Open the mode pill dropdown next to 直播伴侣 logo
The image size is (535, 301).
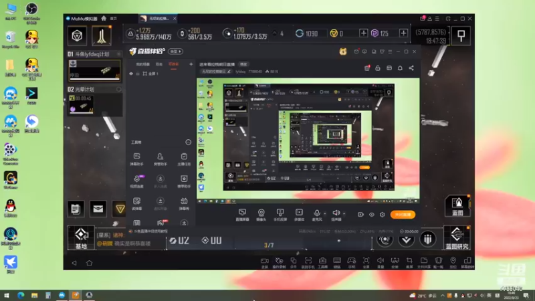tap(176, 52)
